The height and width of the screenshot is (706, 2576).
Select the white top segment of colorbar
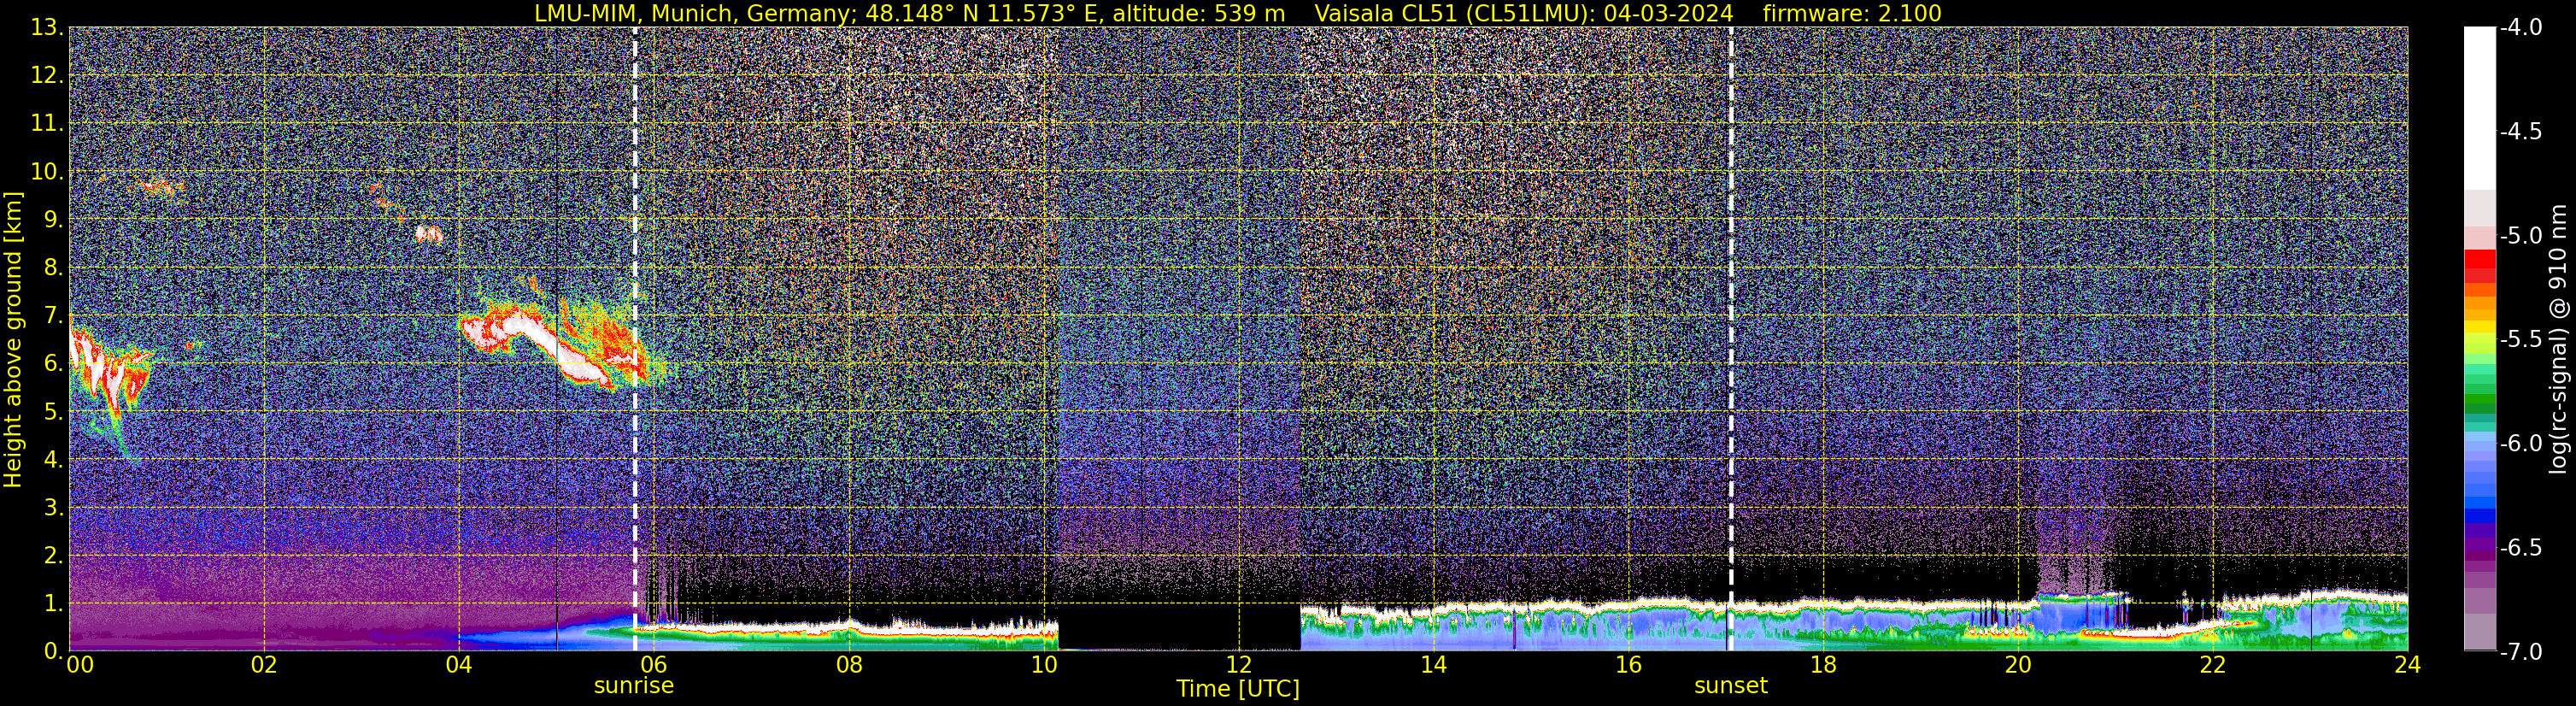tap(2480, 108)
